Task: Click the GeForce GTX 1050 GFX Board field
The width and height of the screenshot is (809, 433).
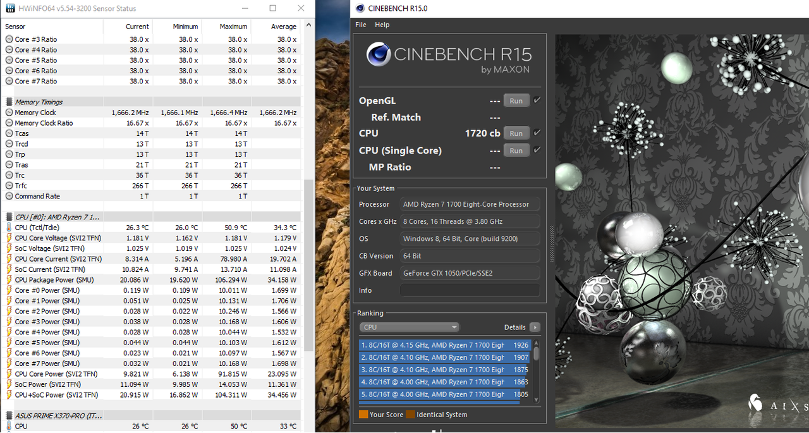Action: coord(470,273)
